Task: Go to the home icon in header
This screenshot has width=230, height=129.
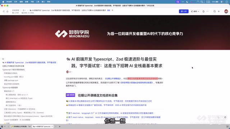Action: (x=7, y=11)
